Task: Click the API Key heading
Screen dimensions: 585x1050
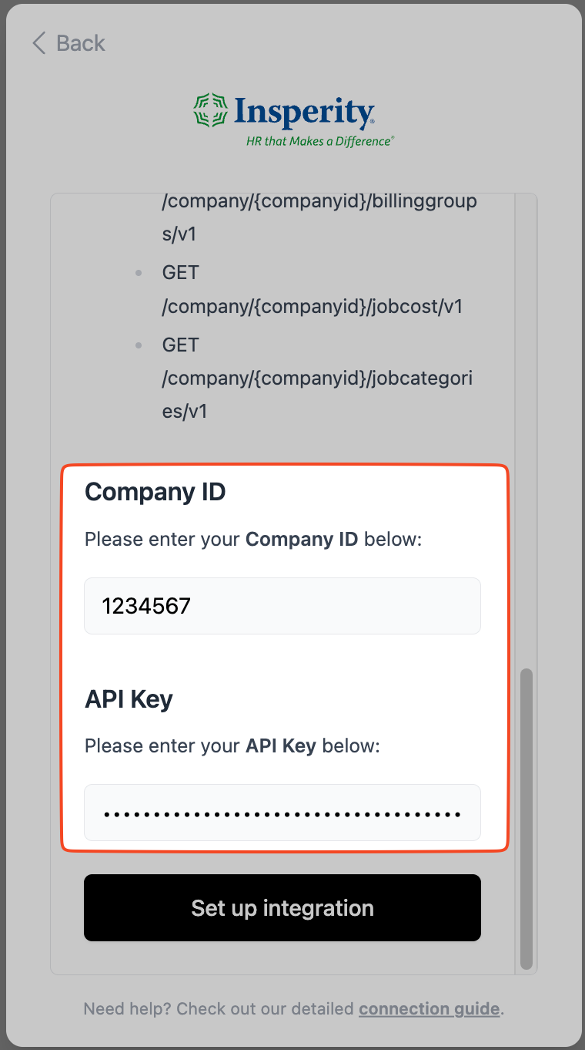Action: 129,699
